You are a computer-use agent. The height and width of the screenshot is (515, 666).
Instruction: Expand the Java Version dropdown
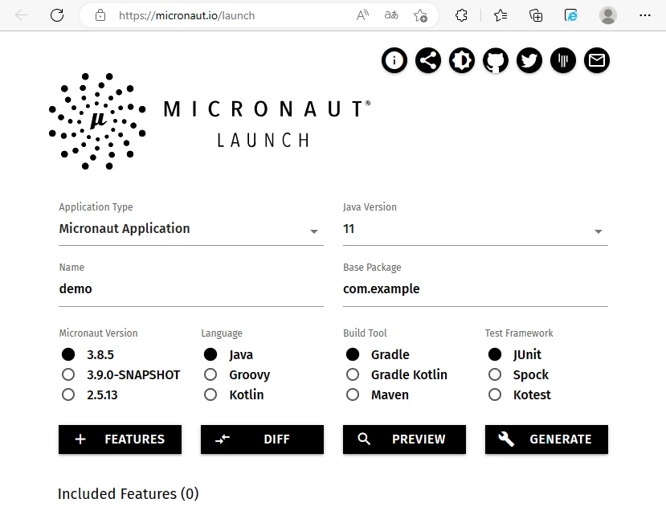(476, 229)
